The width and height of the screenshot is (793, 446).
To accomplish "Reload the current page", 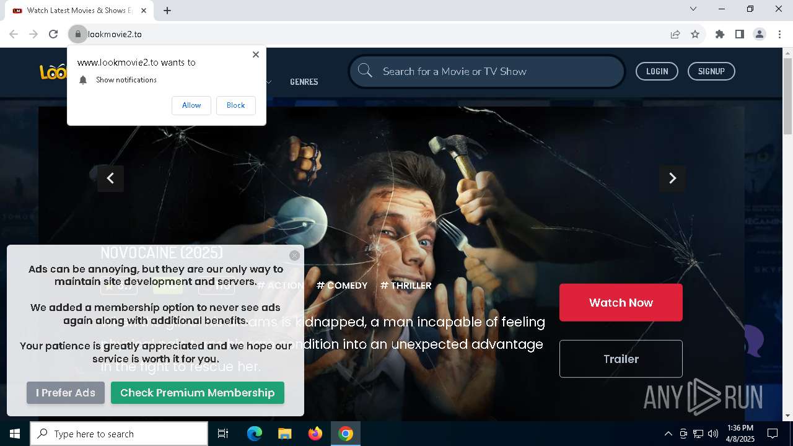I will coord(53,34).
